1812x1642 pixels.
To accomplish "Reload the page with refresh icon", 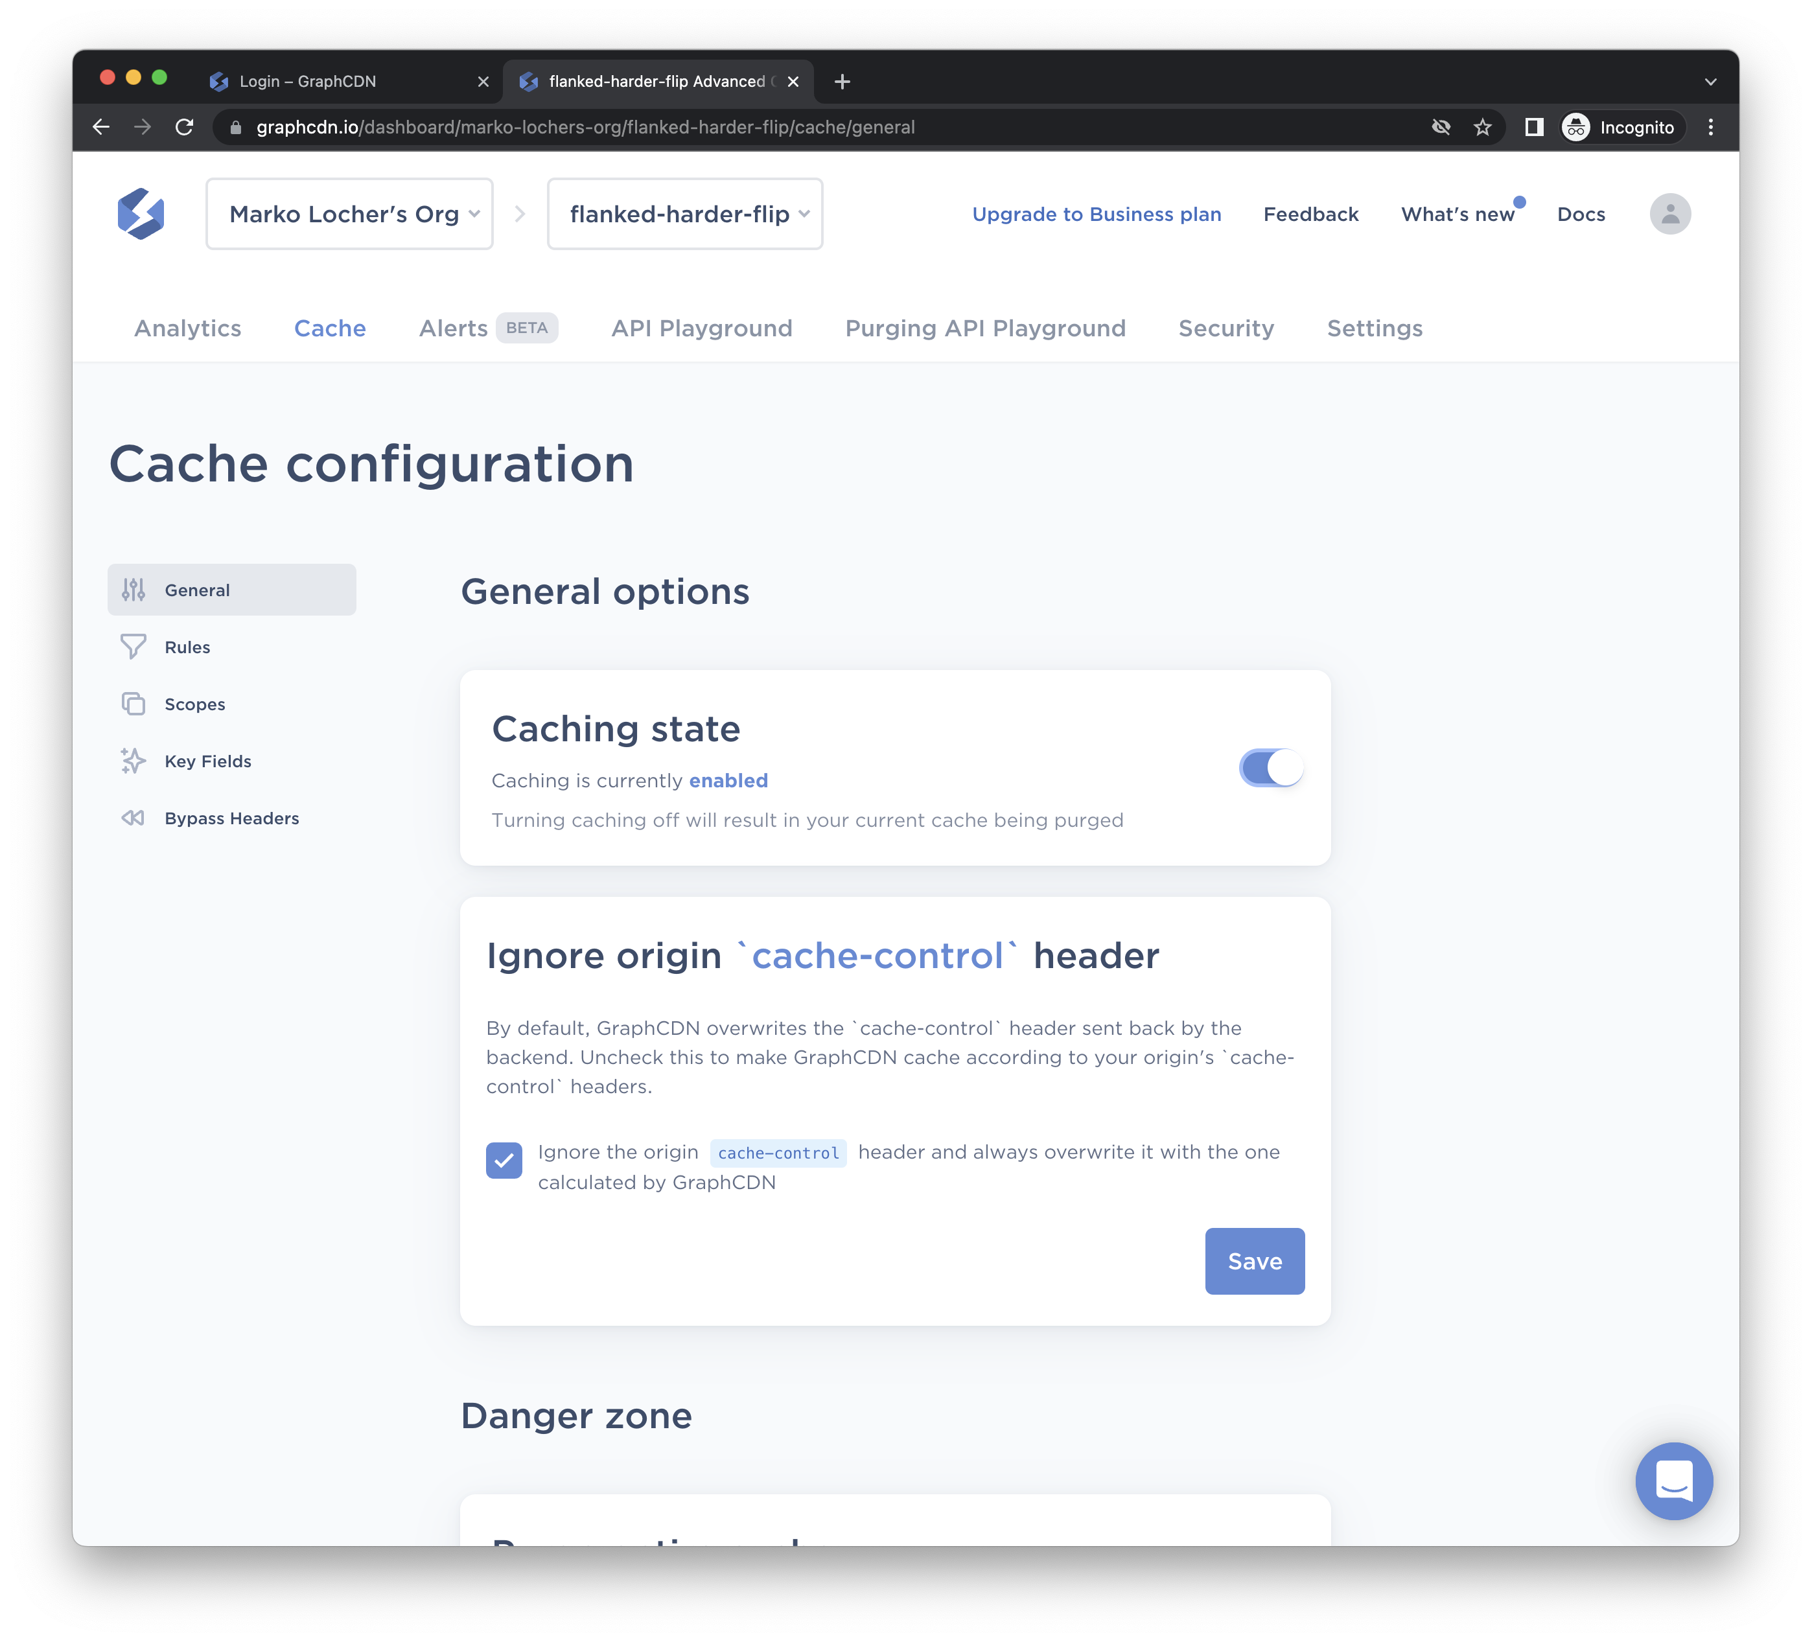I will (x=184, y=128).
